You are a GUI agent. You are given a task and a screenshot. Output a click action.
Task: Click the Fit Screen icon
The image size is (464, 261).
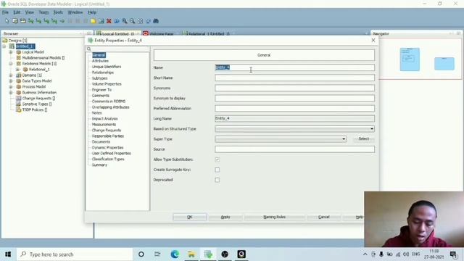point(140,21)
